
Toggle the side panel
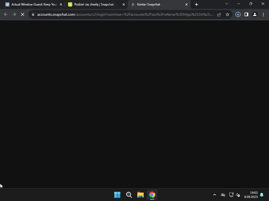tap(246, 15)
